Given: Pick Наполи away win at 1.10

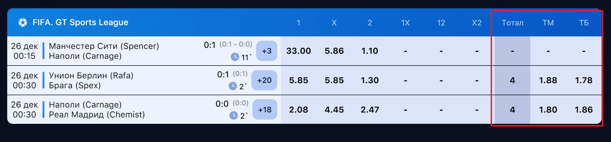Looking at the screenshot, I should 370,51.
